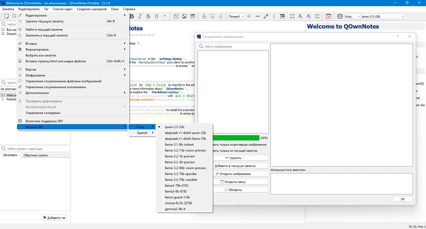
Task: Focus Найти изображение search field
Action: 233,47
